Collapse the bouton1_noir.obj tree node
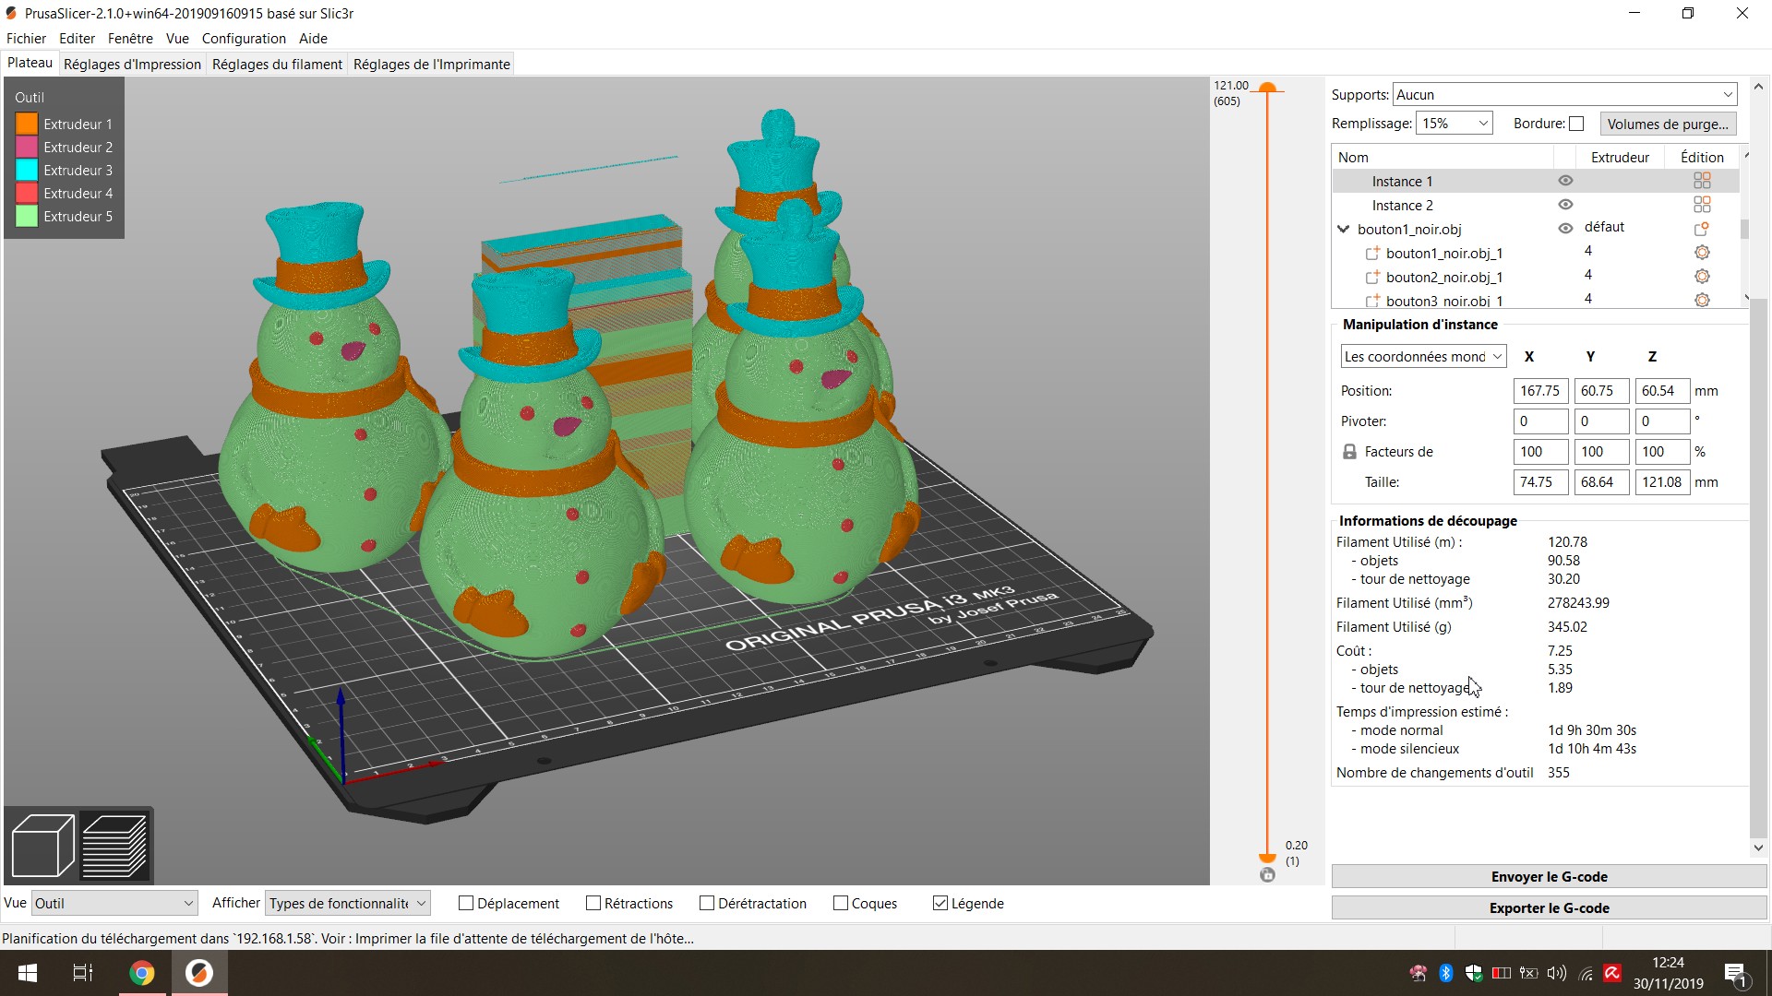1772x996 pixels. (1344, 229)
